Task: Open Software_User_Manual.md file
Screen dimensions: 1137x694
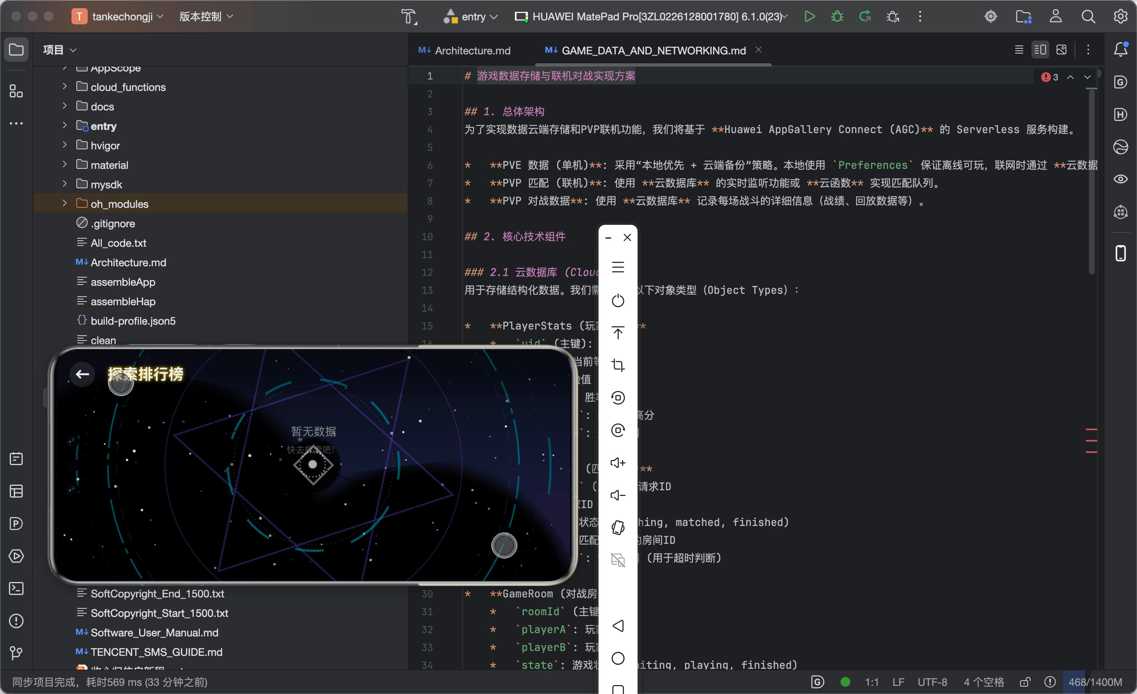Action: pos(147,633)
